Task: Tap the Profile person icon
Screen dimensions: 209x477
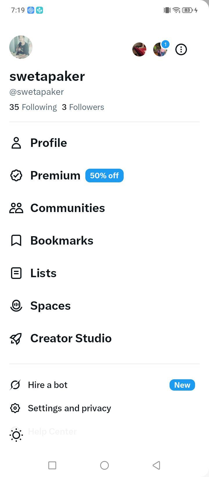Action: tap(16, 143)
